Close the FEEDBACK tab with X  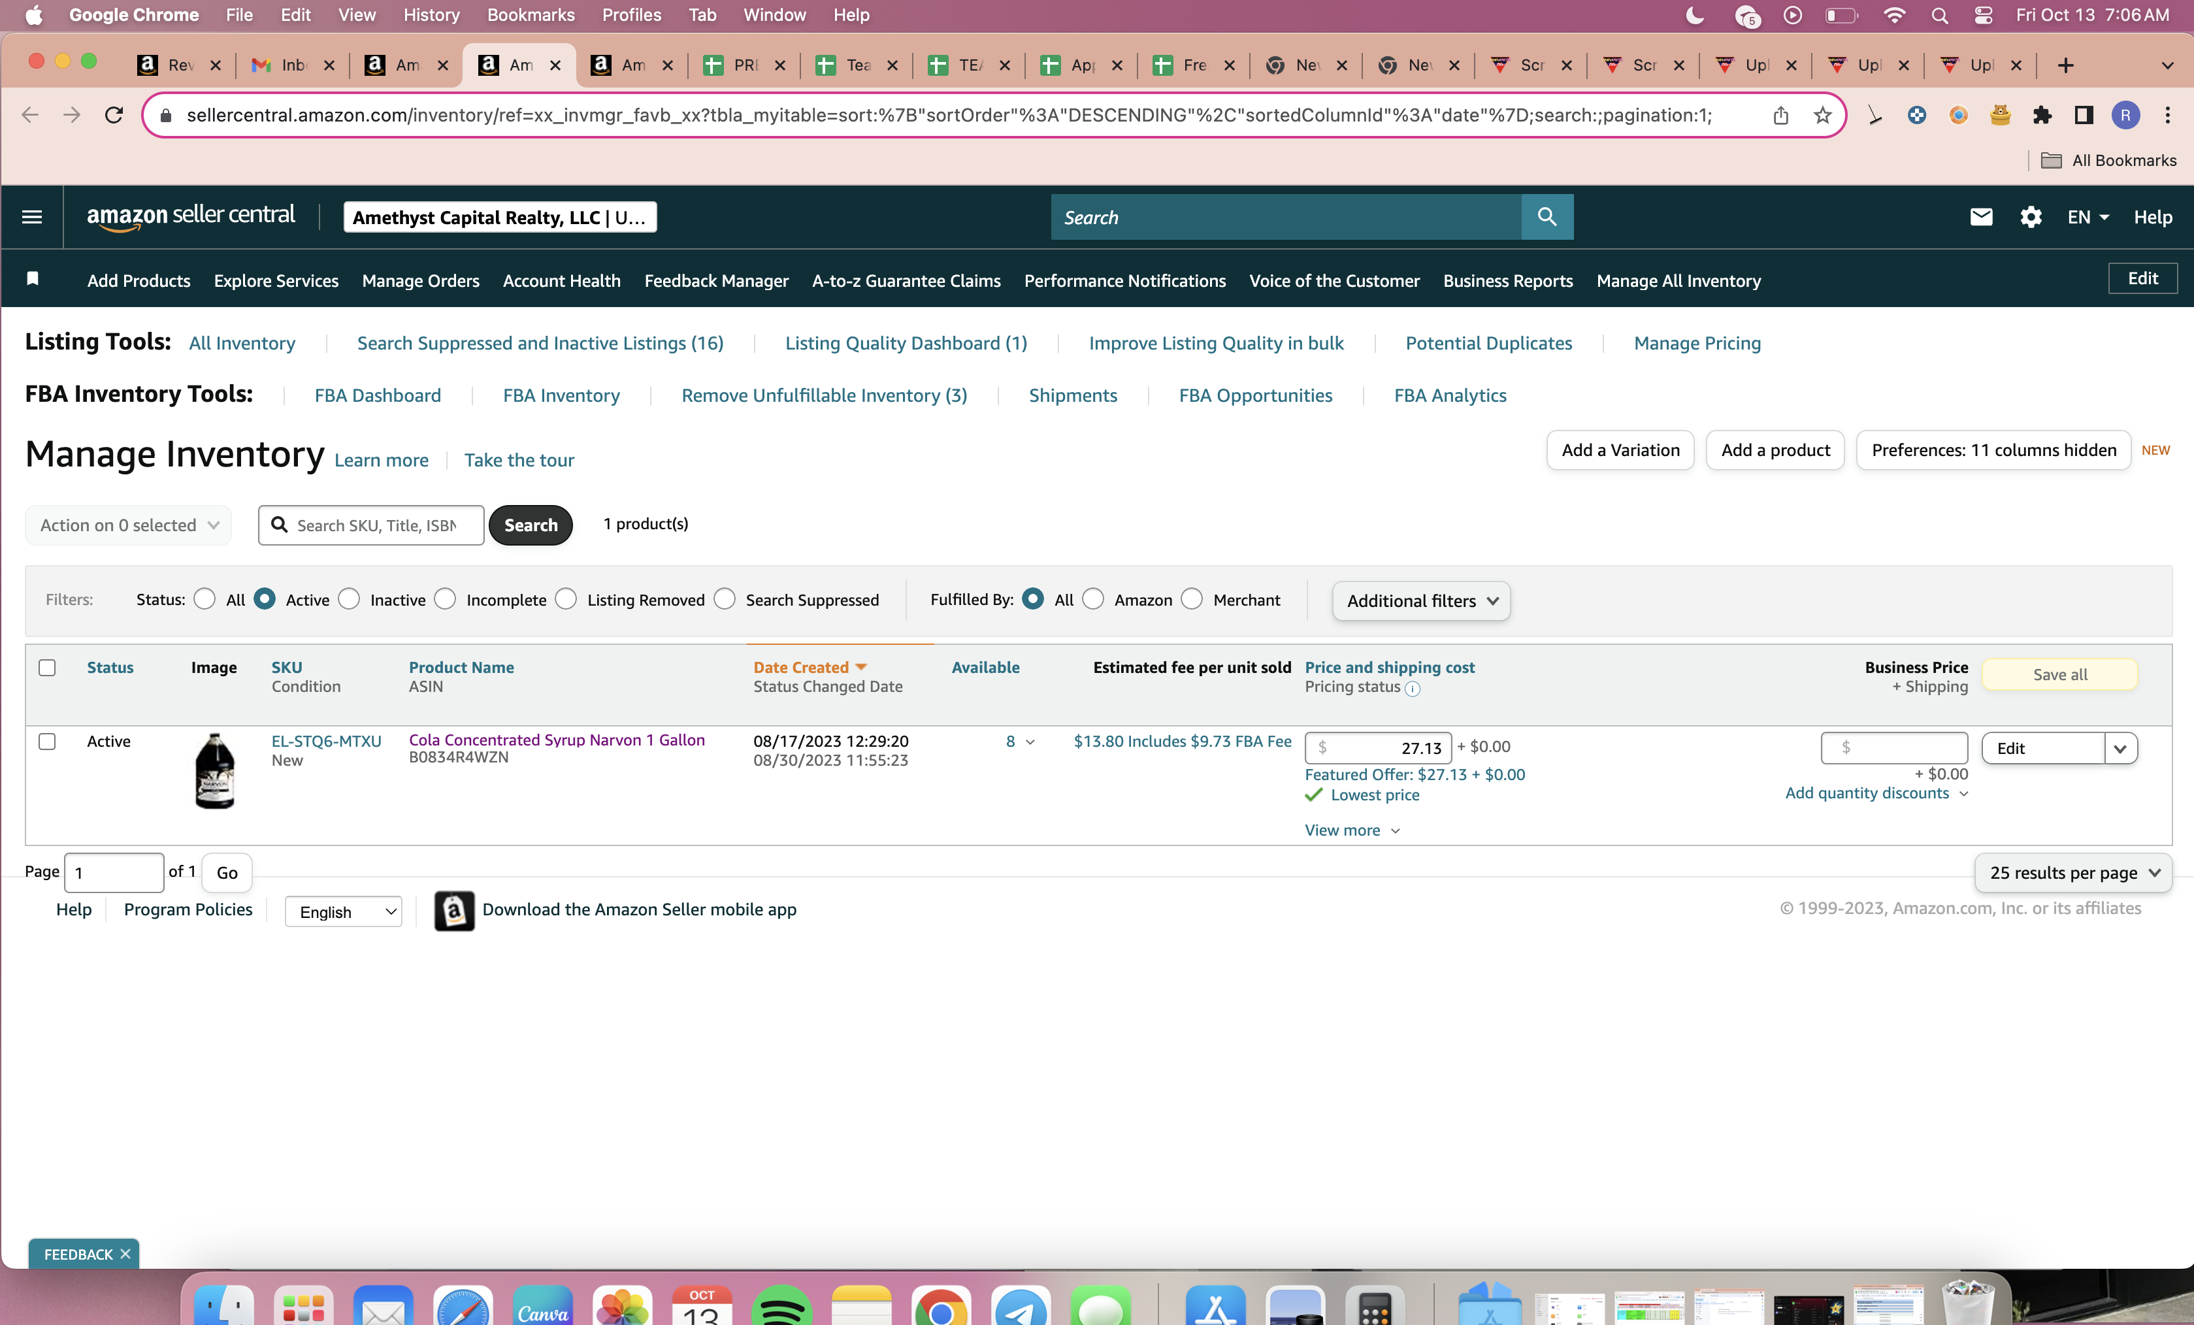pos(125,1254)
